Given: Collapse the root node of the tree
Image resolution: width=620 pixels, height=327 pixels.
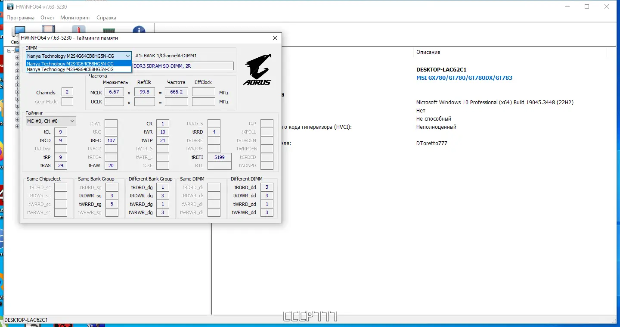Looking at the screenshot, I should click(9, 50).
